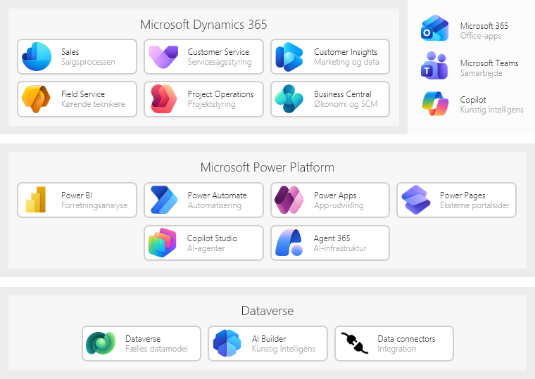This screenshot has width=535, height=379.
Task: Click the 'Automatisering' subtitle
Action: point(215,205)
